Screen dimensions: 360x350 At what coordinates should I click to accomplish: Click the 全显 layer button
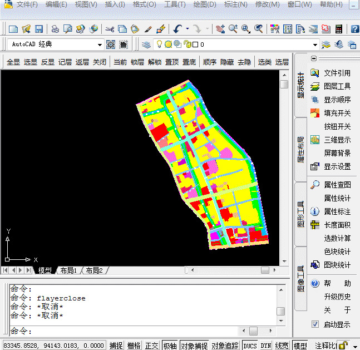pyautogui.click(x=13, y=62)
